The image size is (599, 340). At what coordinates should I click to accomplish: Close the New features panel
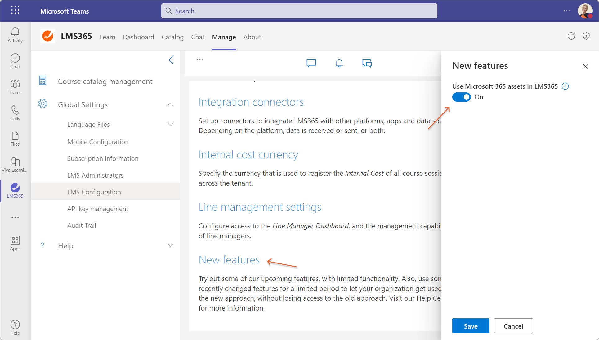[x=585, y=66]
